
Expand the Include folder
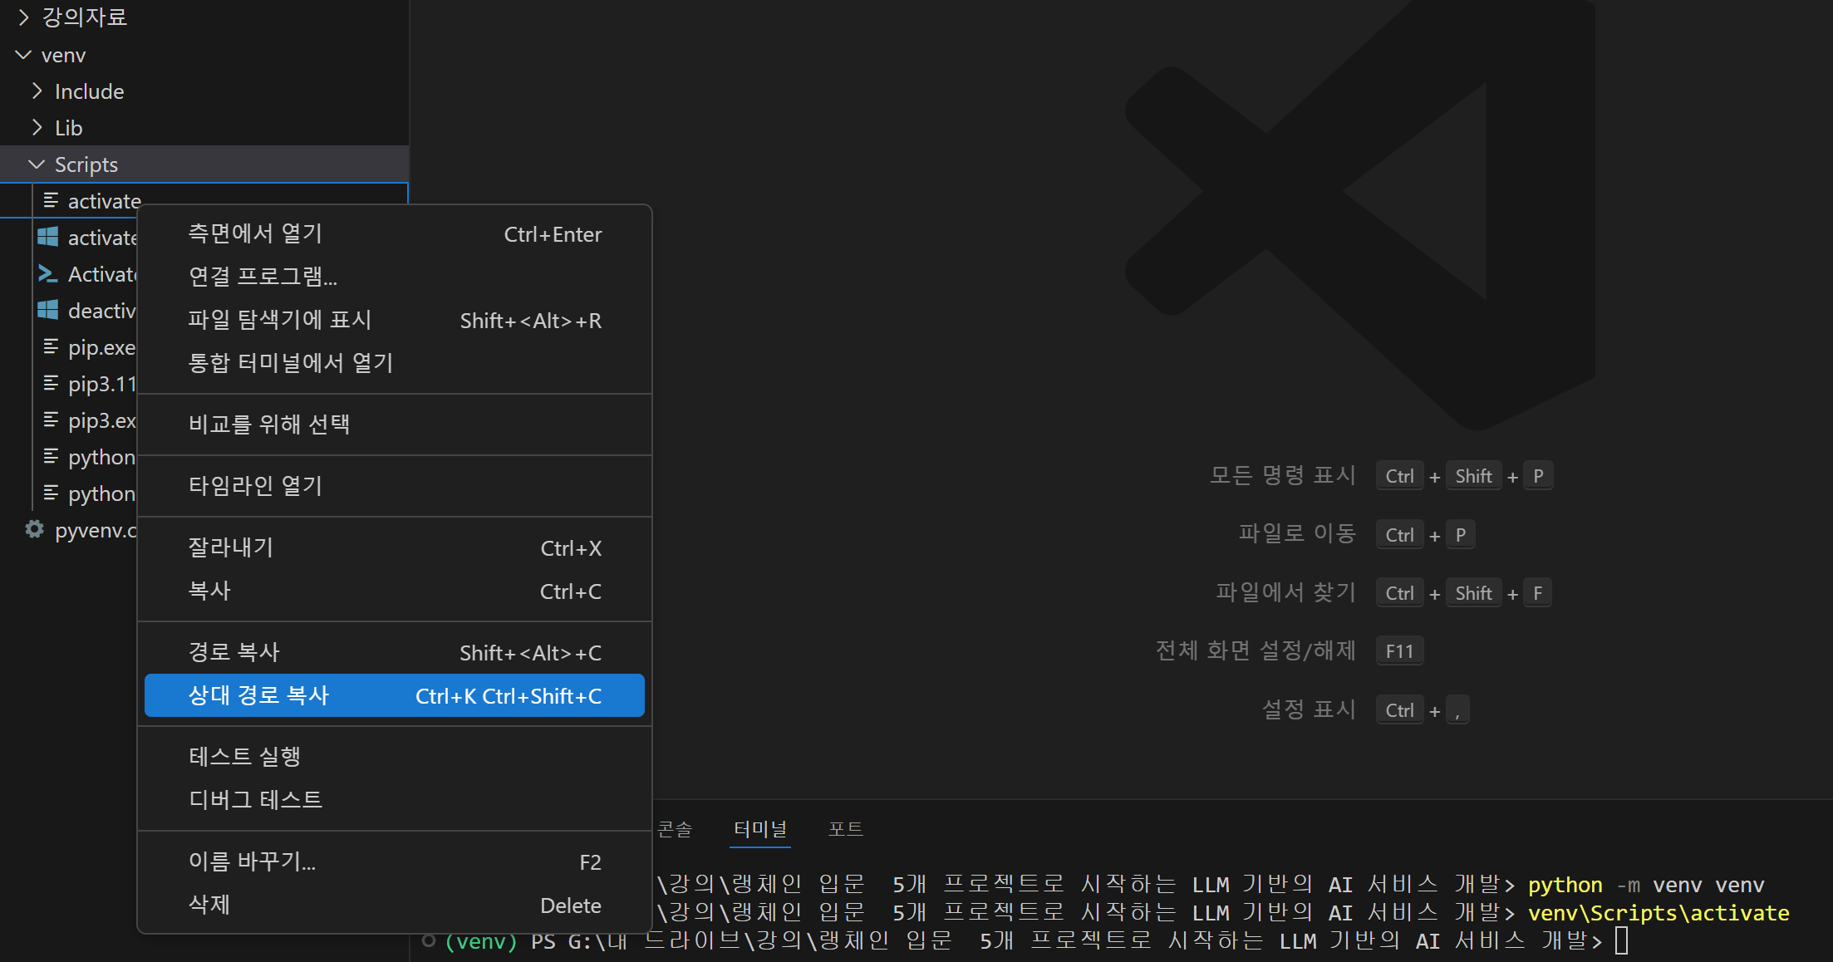click(x=37, y=91)
